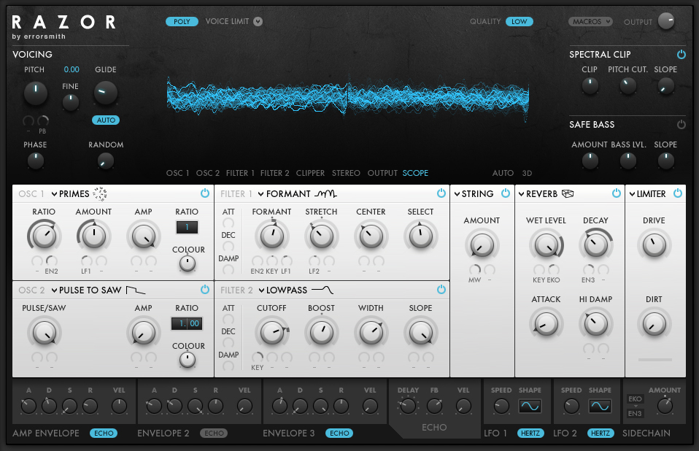This screenshot has height=451, width=699.
Task: Click the Spectral Clip knob labeled Clip
Action: [590, 85]
